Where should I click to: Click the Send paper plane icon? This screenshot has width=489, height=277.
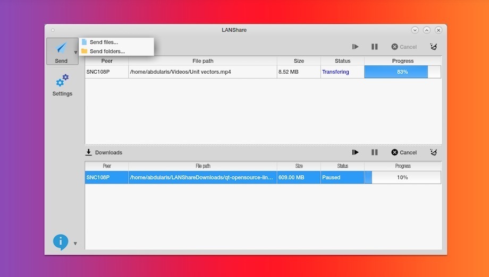point(62,48)
